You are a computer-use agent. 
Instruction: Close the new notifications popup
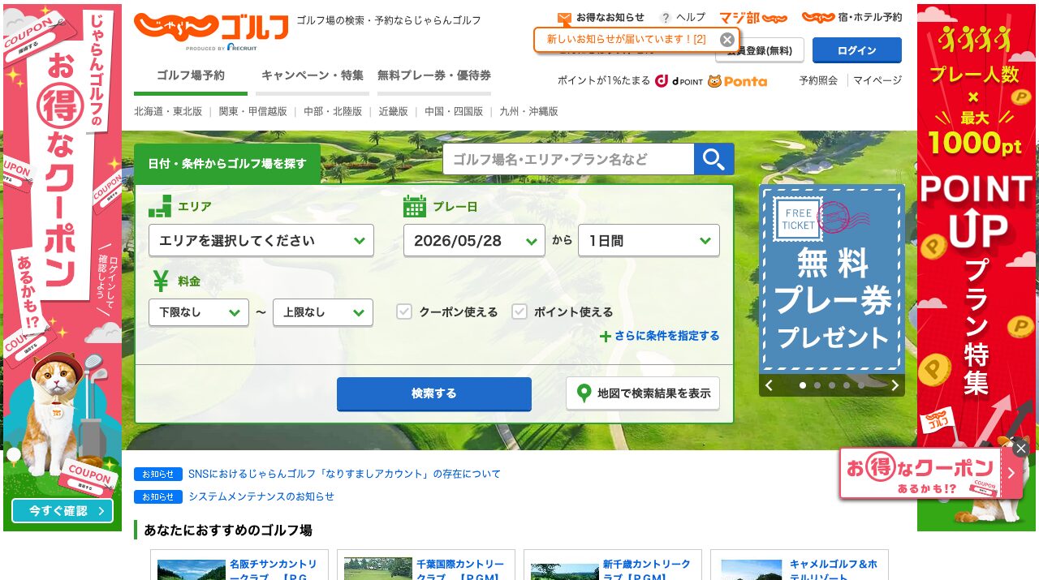pos(727,39)
